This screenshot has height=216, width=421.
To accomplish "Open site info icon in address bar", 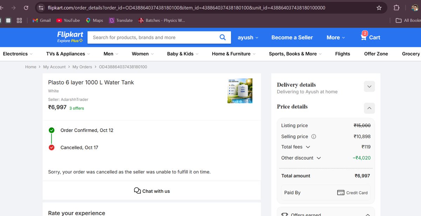I will tap(41, 8).
